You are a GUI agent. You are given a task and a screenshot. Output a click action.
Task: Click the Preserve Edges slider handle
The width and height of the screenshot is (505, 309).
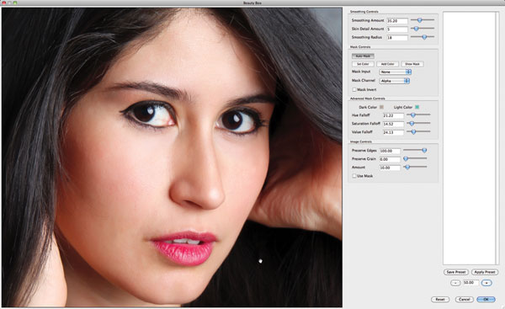424,150
